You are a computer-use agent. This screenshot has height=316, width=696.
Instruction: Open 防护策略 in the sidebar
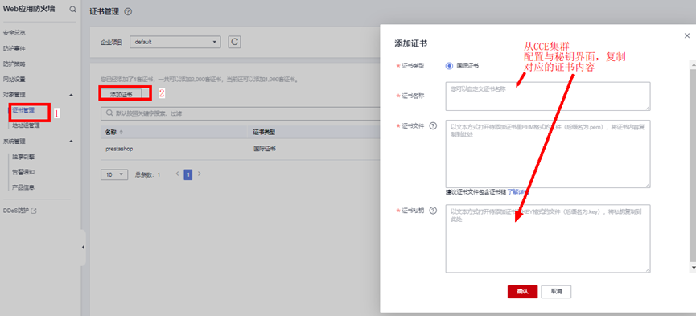tap(14, 64)
